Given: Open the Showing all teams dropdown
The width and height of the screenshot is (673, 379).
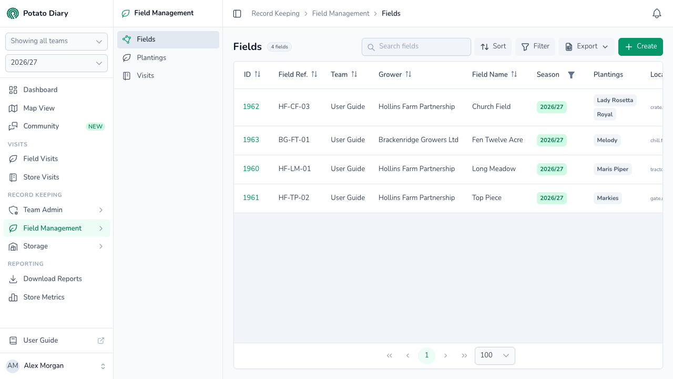Looking at the screenshot, I should coord(56,41).
